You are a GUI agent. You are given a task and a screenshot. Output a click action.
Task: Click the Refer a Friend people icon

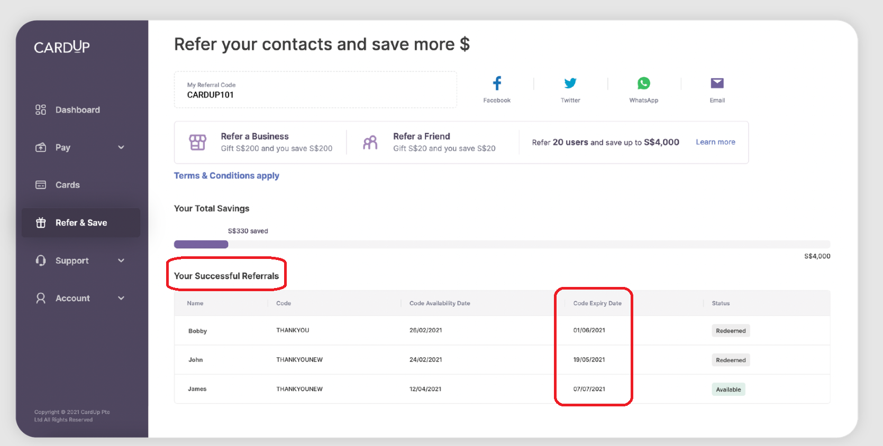click(370, 142)
